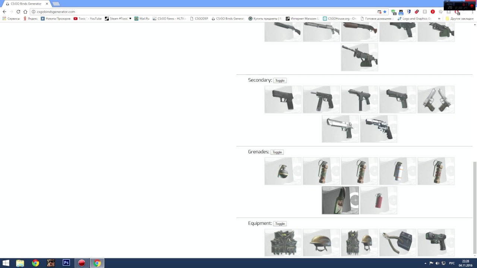477x268 pixels.
Task: Select the Zeus taser thumbnail
Action: point(436,243)
